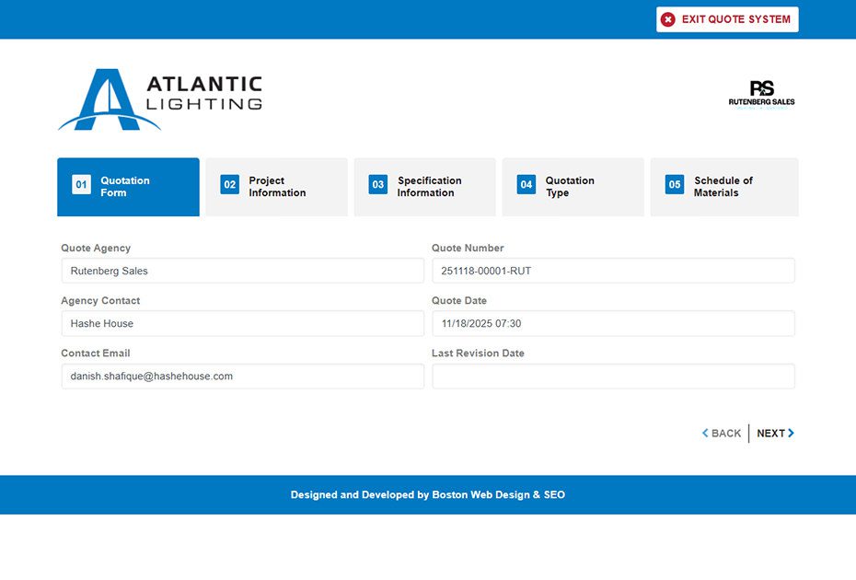
Task: Focus the Agency Contact input field
Action: point(242,323)
